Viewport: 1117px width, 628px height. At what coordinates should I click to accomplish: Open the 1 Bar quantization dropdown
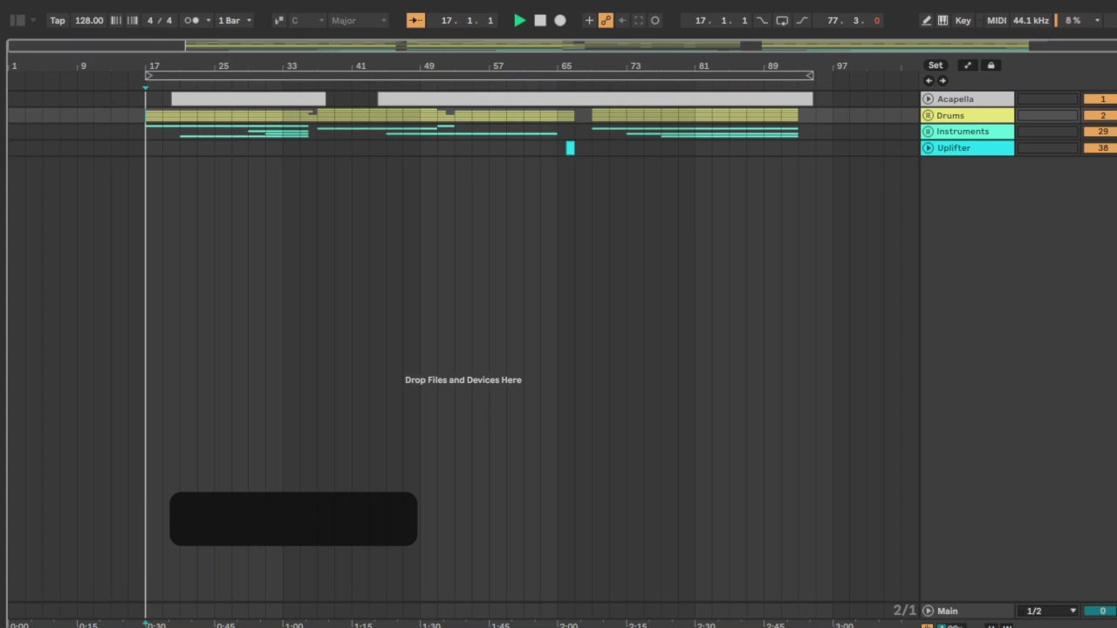pyautogui.click(x=235, y=20)
